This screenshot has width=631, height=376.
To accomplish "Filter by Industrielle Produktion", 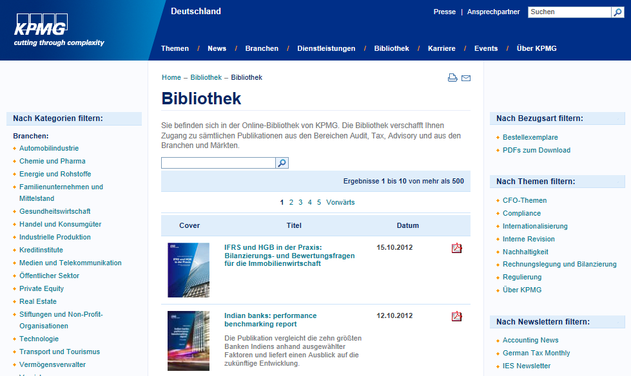I will (55, 238).
